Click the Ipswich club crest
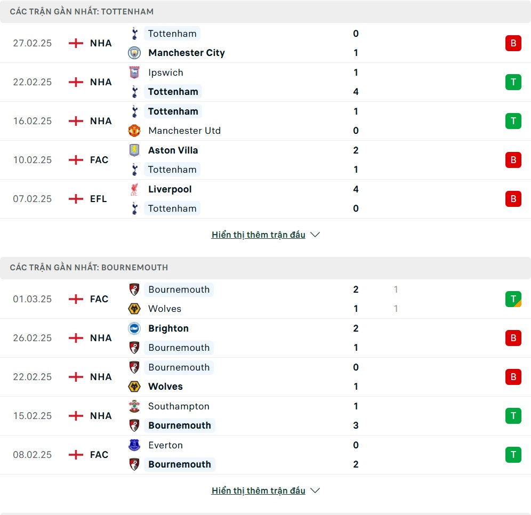Image resolution: width=531 pixels, height=515 pixels. (134, 73)
